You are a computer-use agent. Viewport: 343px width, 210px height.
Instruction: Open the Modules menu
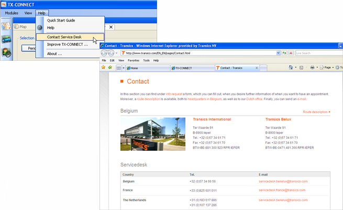[12, 12]
